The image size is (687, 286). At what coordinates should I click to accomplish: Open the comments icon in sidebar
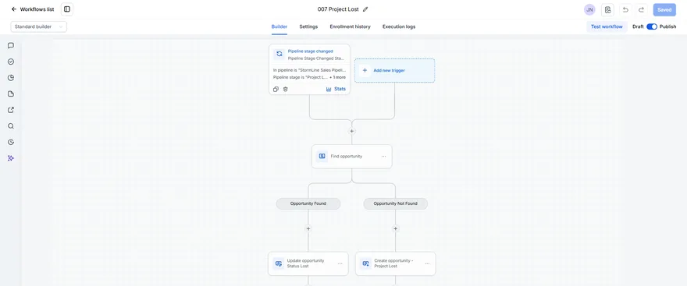pos(11,45)
